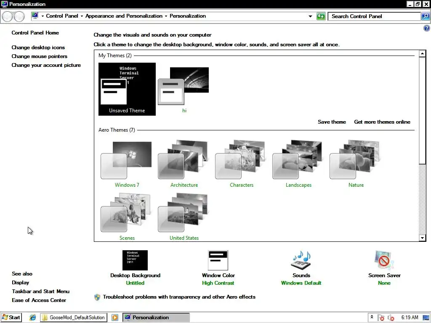Viewport: 431px width, 323px height.
Task: Click the Untitled desktop background link
Action: (135, 283)
